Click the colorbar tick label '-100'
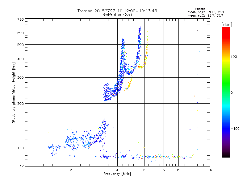 point(235,129)
